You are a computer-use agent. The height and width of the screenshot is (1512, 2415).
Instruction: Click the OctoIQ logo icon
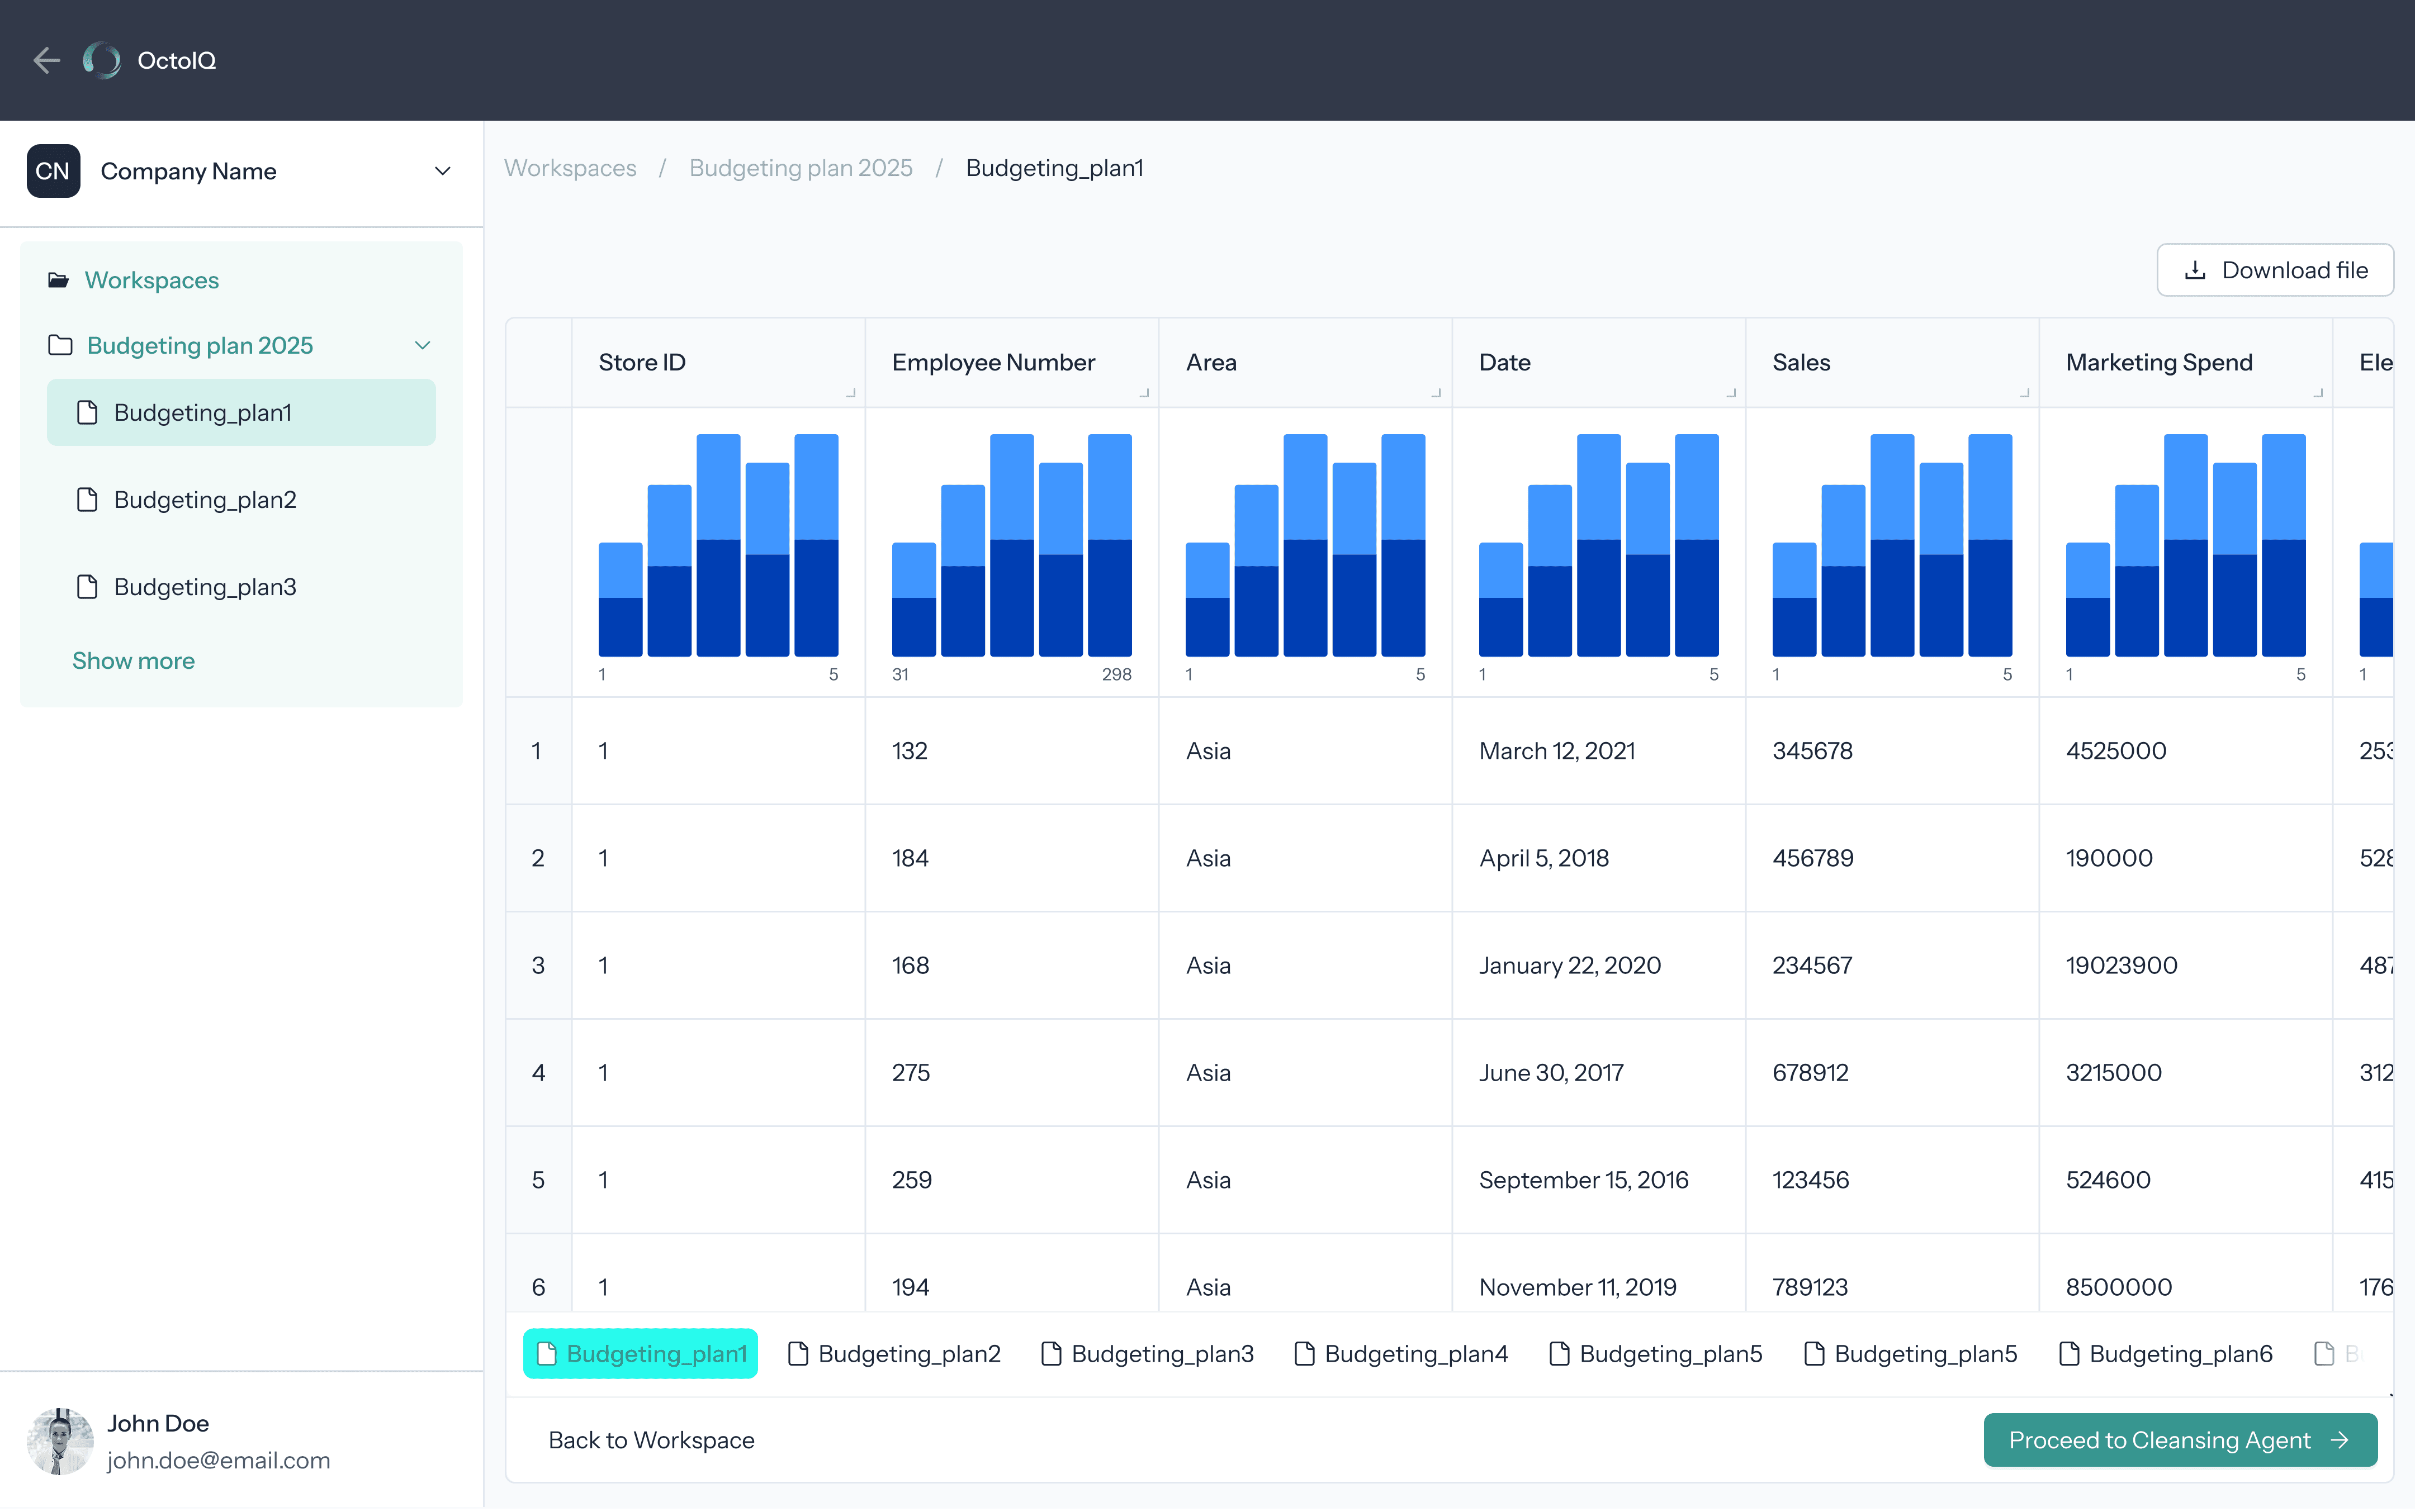point(101,60)
